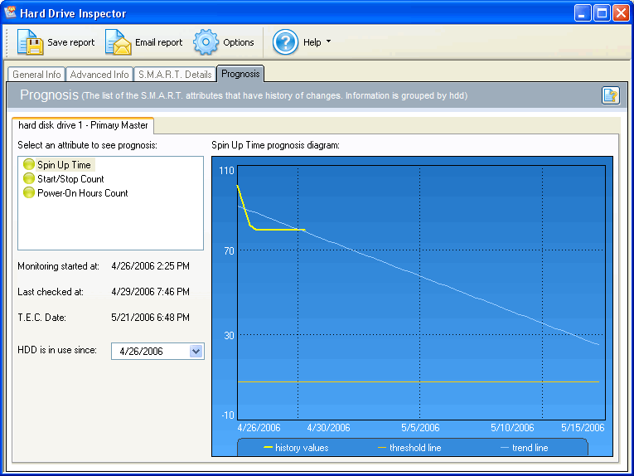Click the 70 value on the chart axis
Viewport: 634px width, 476px height.
click(229, 251)
